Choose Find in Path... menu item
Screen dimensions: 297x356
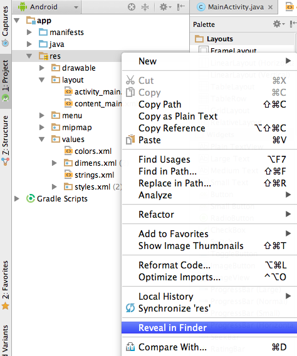click(x=209, y=171)
